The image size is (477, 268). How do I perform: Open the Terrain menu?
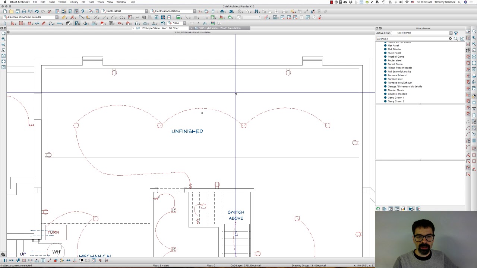62,2
